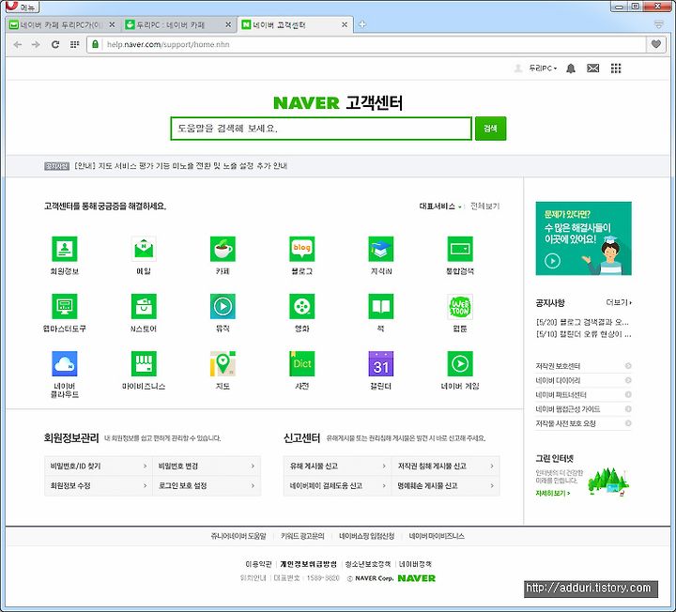Open the Naver services grid icon
Viewport: 676px width, 612px height.
tap(616, 69)
